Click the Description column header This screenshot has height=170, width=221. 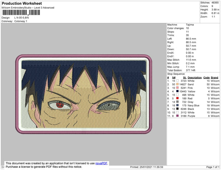(x=194, y=78)
